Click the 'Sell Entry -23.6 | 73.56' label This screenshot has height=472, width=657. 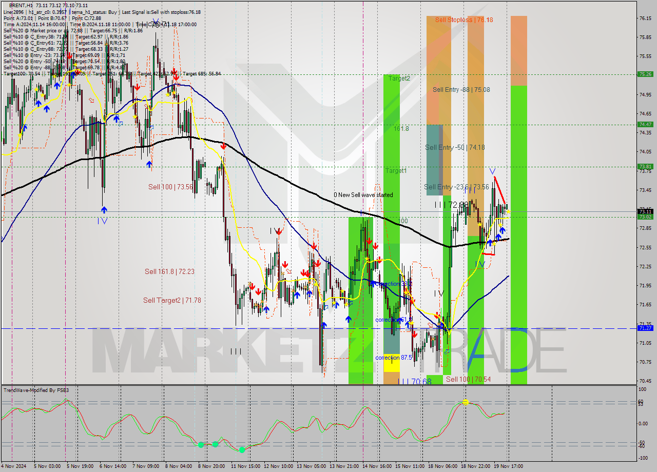tap(456, 187)
